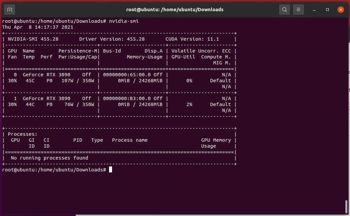This screenshot has width=350, height=216.
Task: Click the 'MIG M.' header
Action: 222,63
